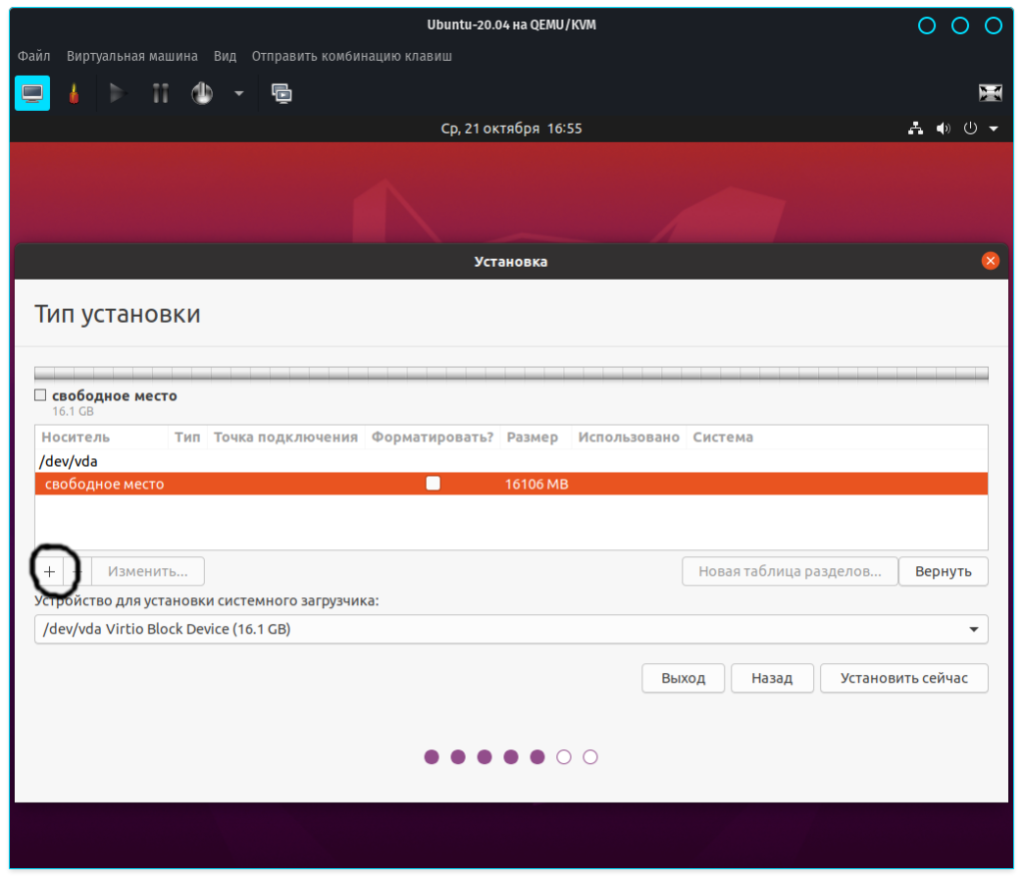Image resolution: width=1023 pixels, height=879 pixels.
Task: Click the Установить сейчас button
Action: (903, 678)
